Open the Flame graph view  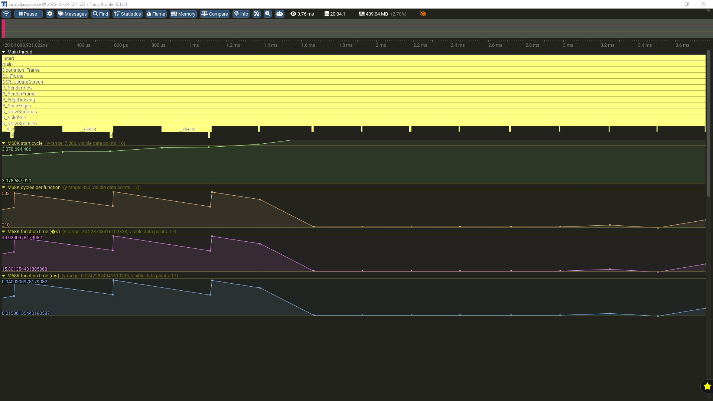pyautogui.click(x=156, y=14)
